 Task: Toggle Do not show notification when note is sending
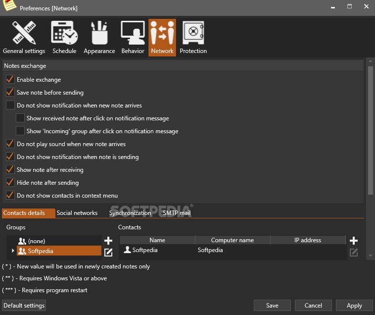tap(10, 157)
